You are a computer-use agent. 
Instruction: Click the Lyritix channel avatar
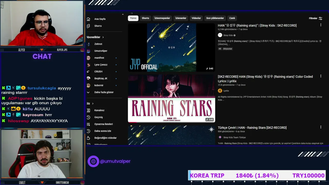pos(220,91)
